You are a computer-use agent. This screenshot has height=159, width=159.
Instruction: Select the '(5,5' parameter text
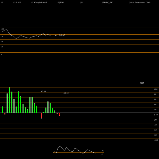coord(82,3)
